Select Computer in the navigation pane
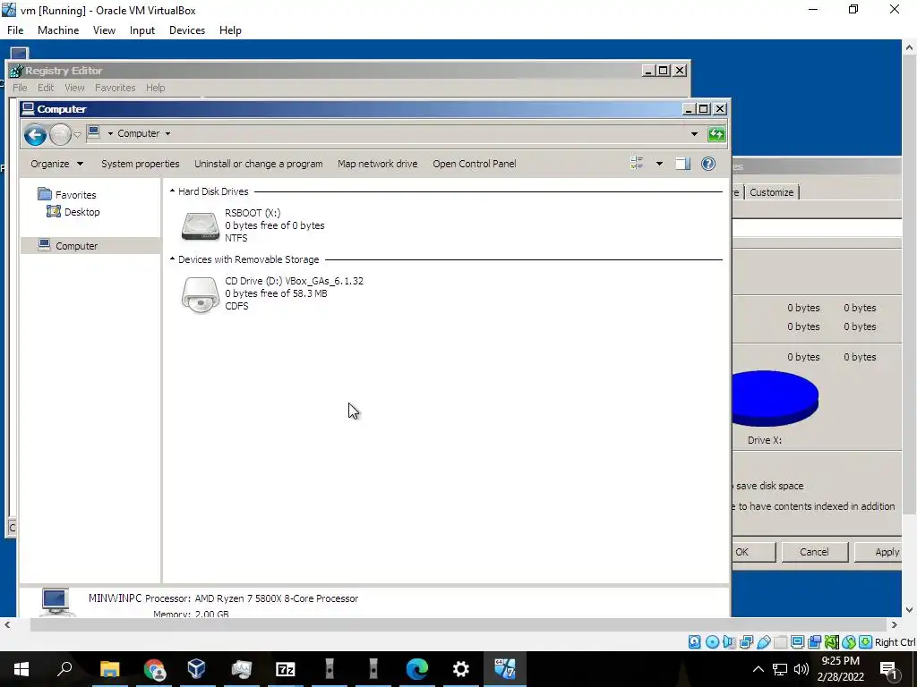The image size is (917, 687). (90, 246)
